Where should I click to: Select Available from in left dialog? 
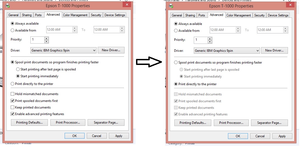pos(12,30)
